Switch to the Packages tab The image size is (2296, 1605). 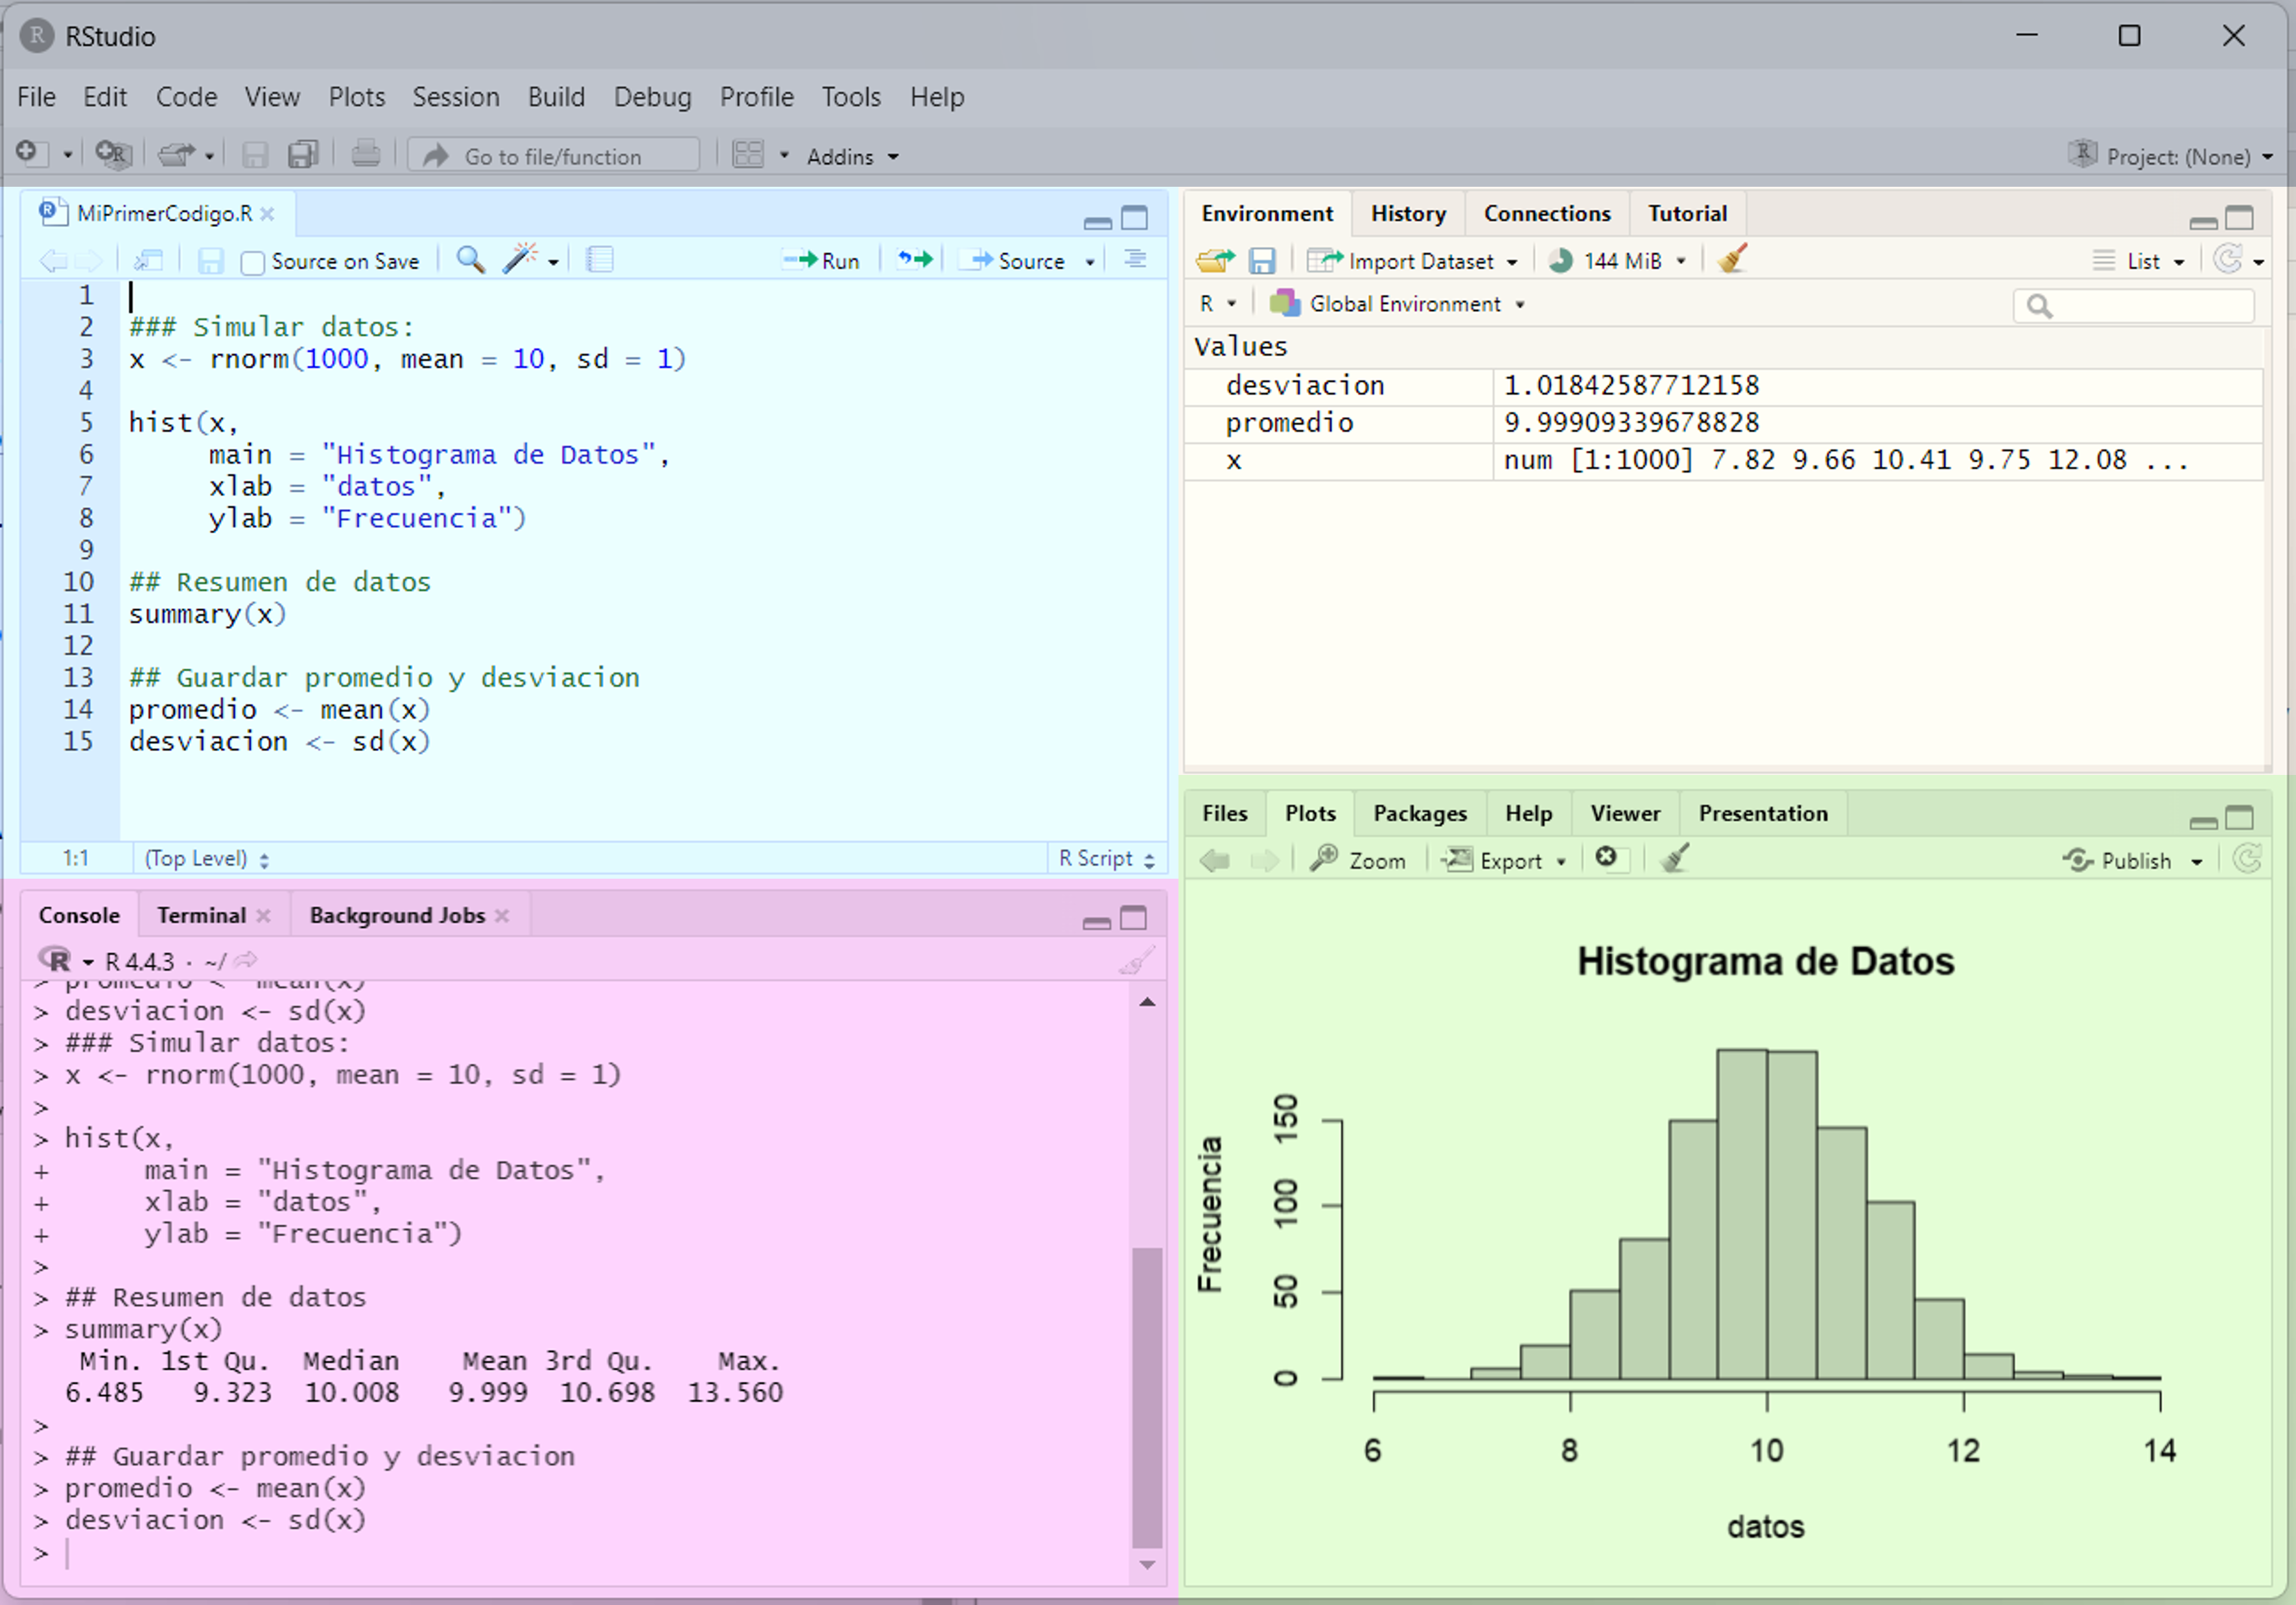tap(1419, 813)
